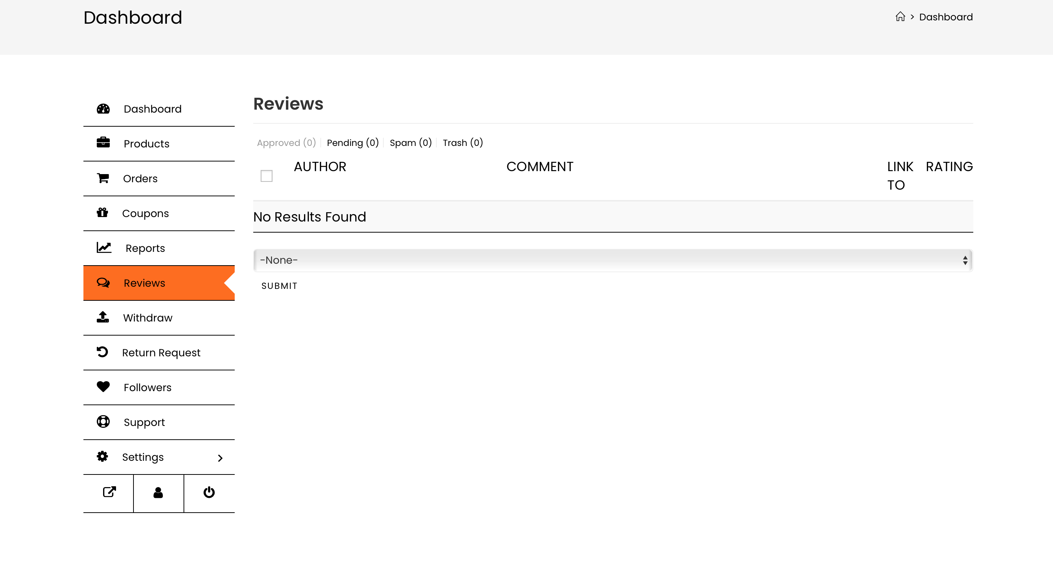This screenshot has height=563, width=1053.
Task: Click the Reports chart icon
Action: point(104,247)
